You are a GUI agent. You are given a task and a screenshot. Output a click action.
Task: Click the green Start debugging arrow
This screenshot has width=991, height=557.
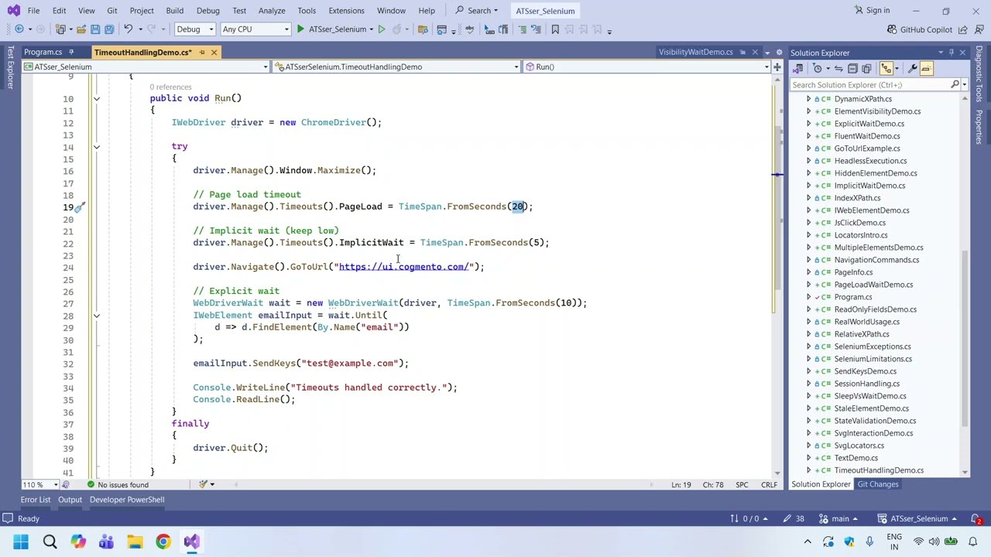(x=300, y=29)
